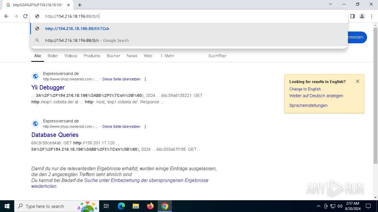
Task: Click the Database Queries site favicon
Action: 35,124
